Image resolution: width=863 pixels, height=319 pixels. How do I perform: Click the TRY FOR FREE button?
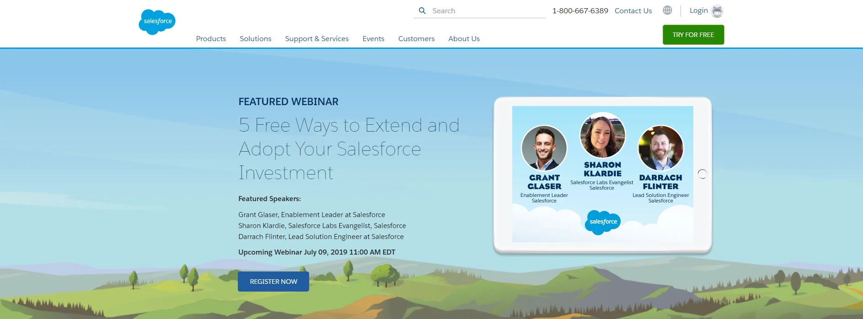click(x=693, y=35)
